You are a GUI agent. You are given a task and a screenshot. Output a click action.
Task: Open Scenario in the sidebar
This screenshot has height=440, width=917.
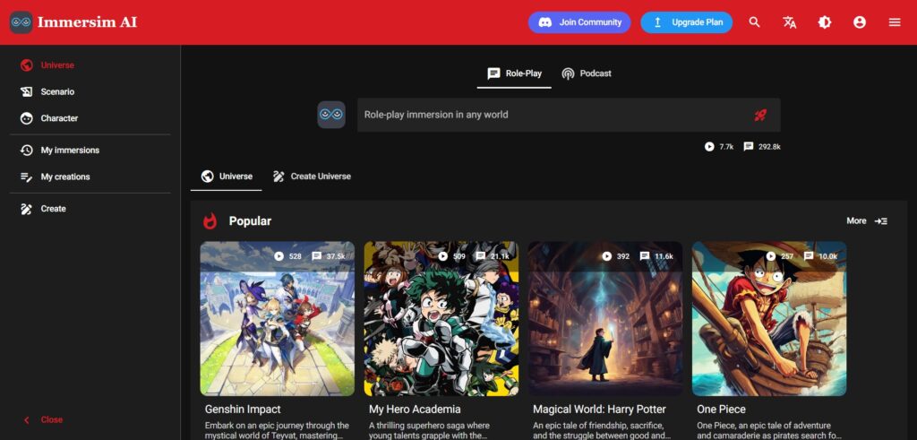pos(90,92)
